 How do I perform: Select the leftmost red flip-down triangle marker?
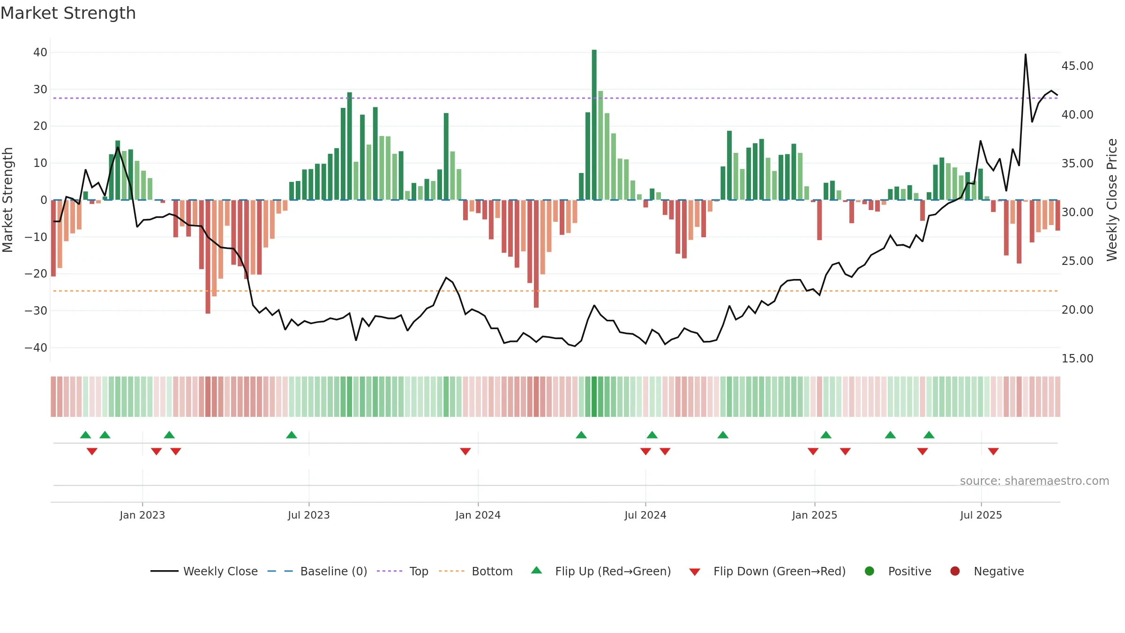(x=92, y=451)
